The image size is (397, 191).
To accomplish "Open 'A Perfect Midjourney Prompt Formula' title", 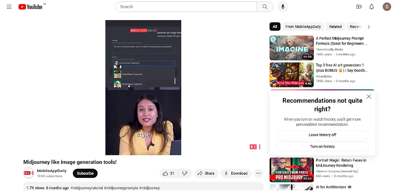I will point(341,41).
